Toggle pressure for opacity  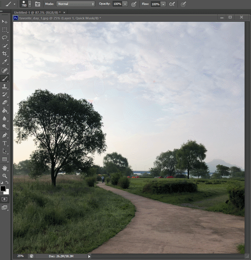[x=134, y=4]
